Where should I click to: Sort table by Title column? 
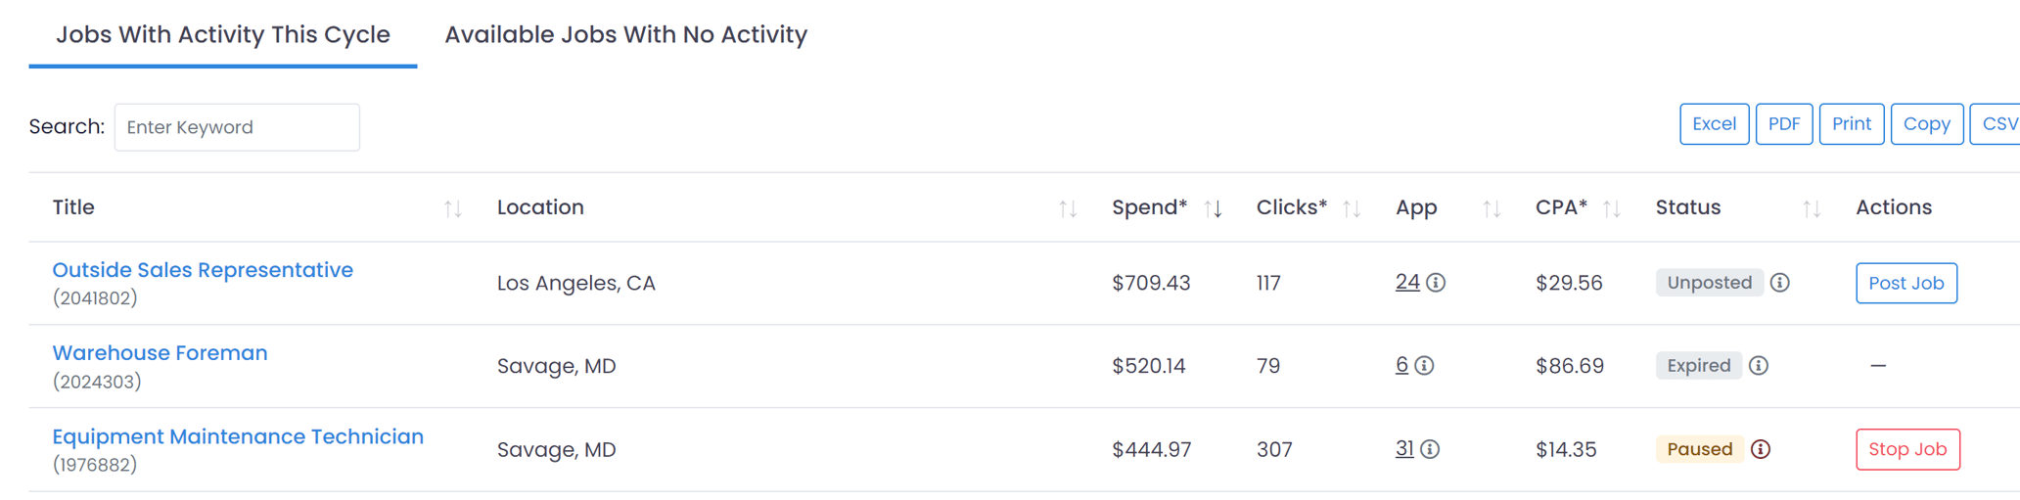pos(452,208)
